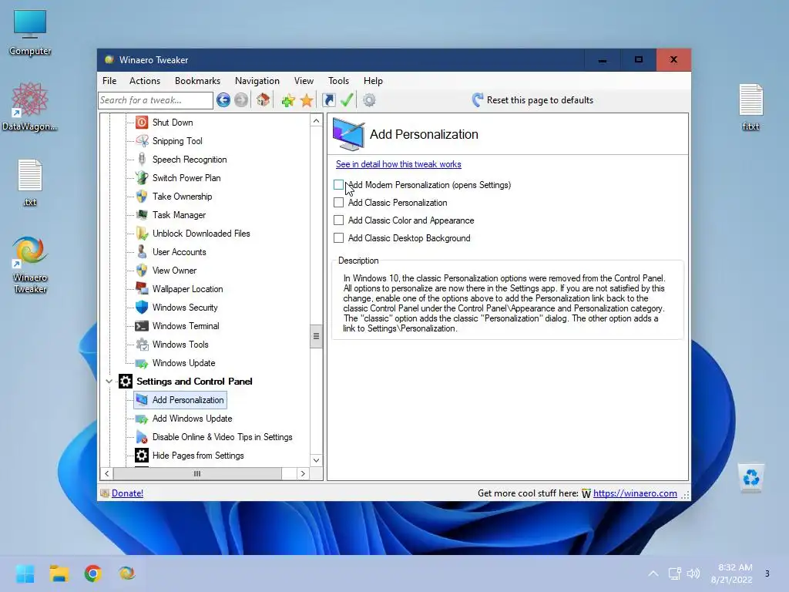Open File Explorer from the taskbar
Screen dimensions: 789x592
click(x=59, y=573)
